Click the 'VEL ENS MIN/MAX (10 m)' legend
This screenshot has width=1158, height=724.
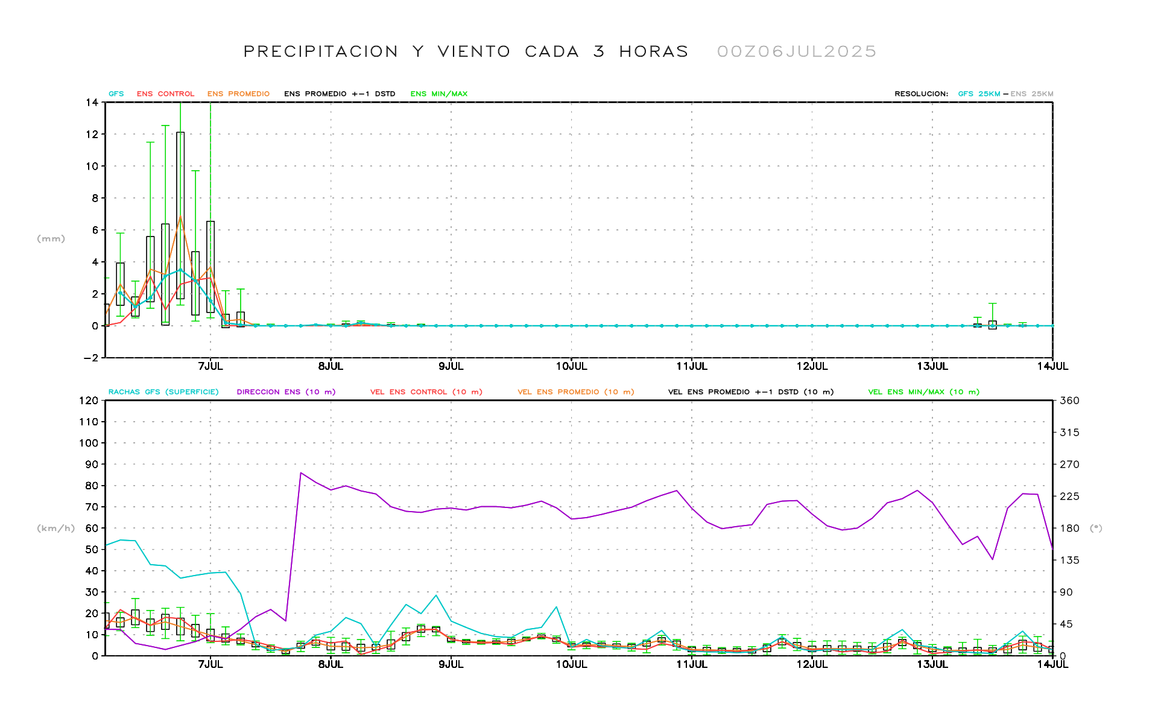(924, 392)
